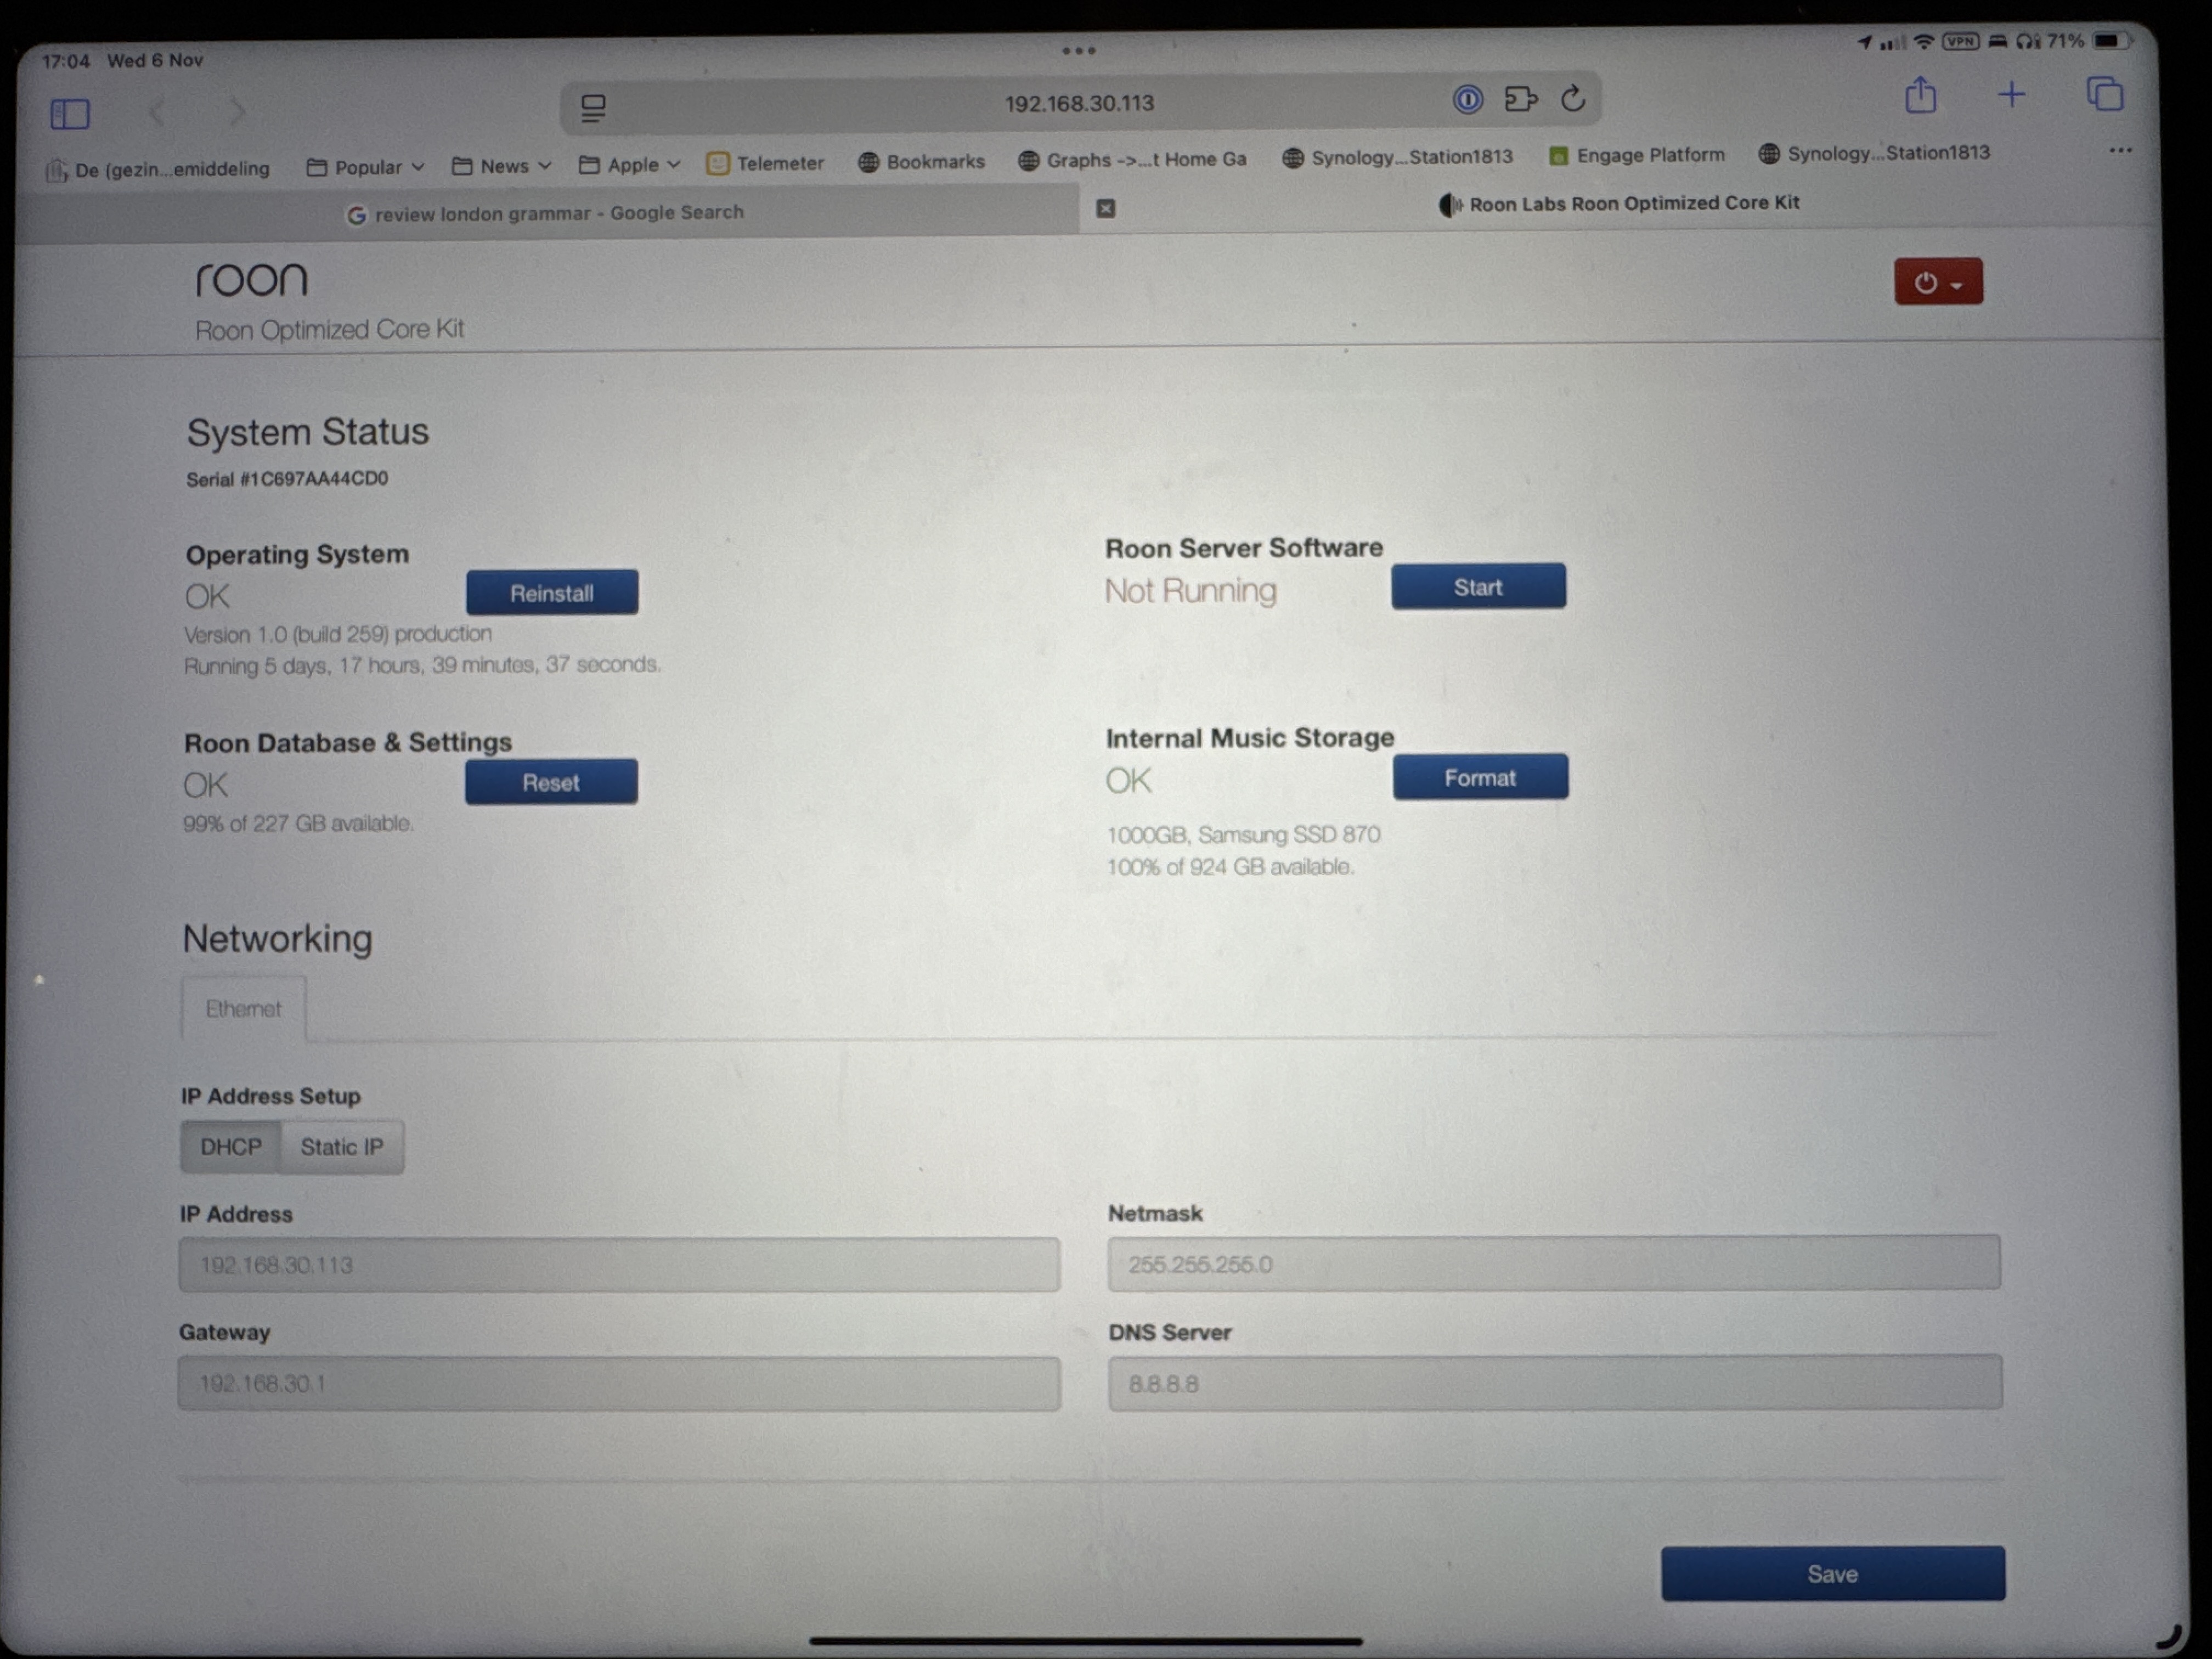The image size is (2212, 1659).
Task: Save the networking settings
Action: [1833, 1574]
